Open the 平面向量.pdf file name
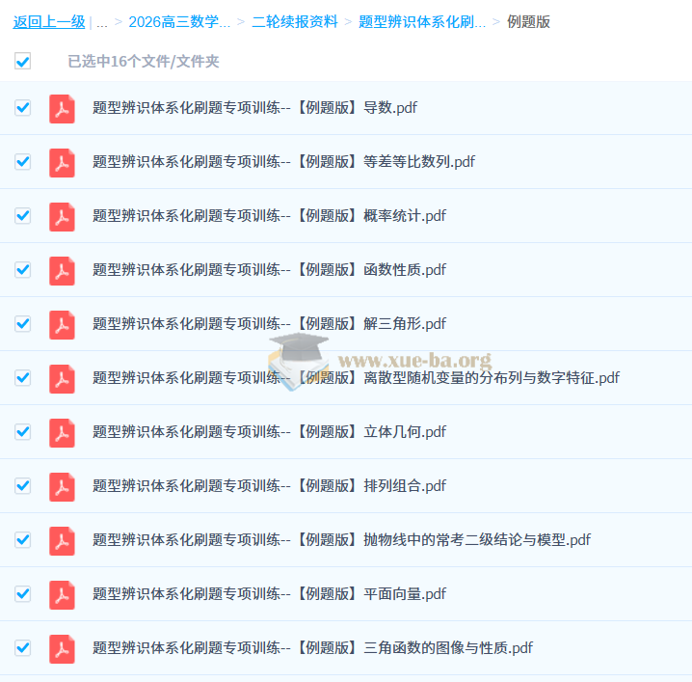The width and height of the screenshot is (692, 682). (x=269, y=594)
